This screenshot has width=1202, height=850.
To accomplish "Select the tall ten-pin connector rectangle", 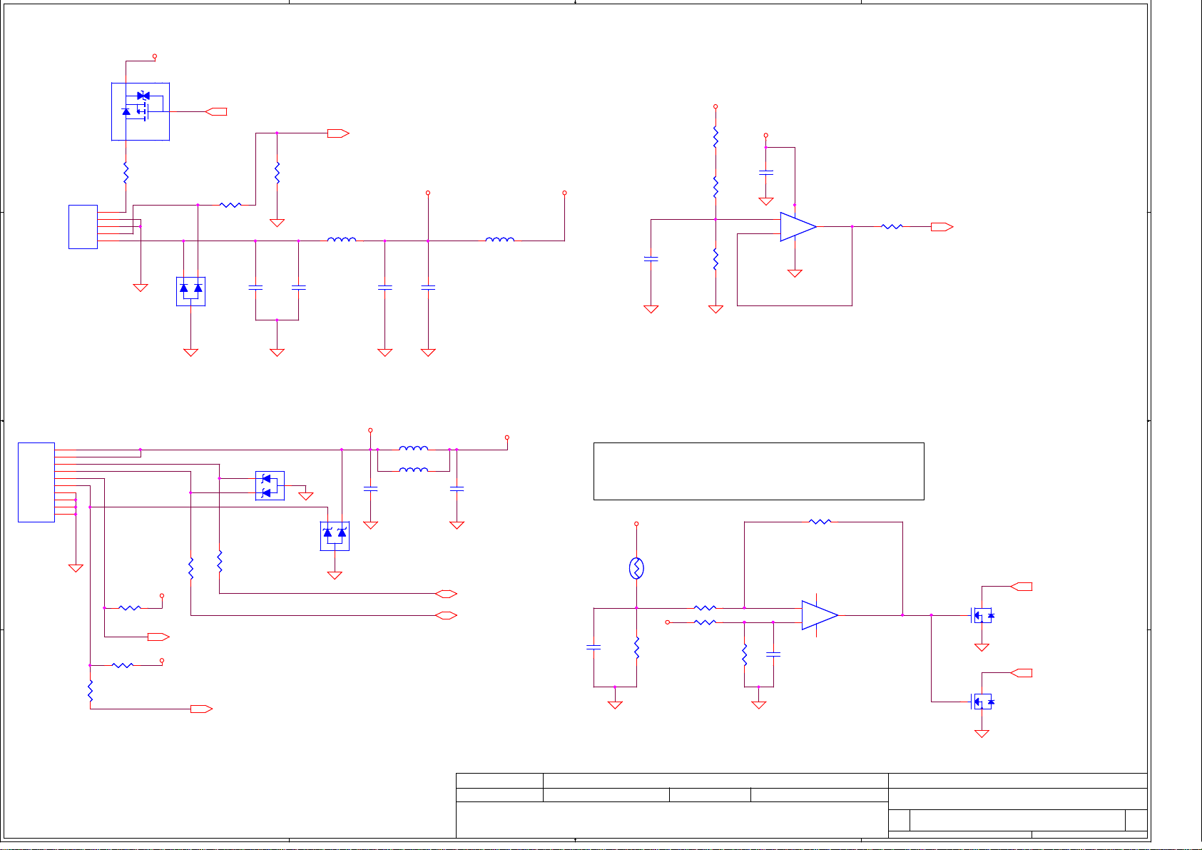I will pyautogui.click(x=36, y=482).
